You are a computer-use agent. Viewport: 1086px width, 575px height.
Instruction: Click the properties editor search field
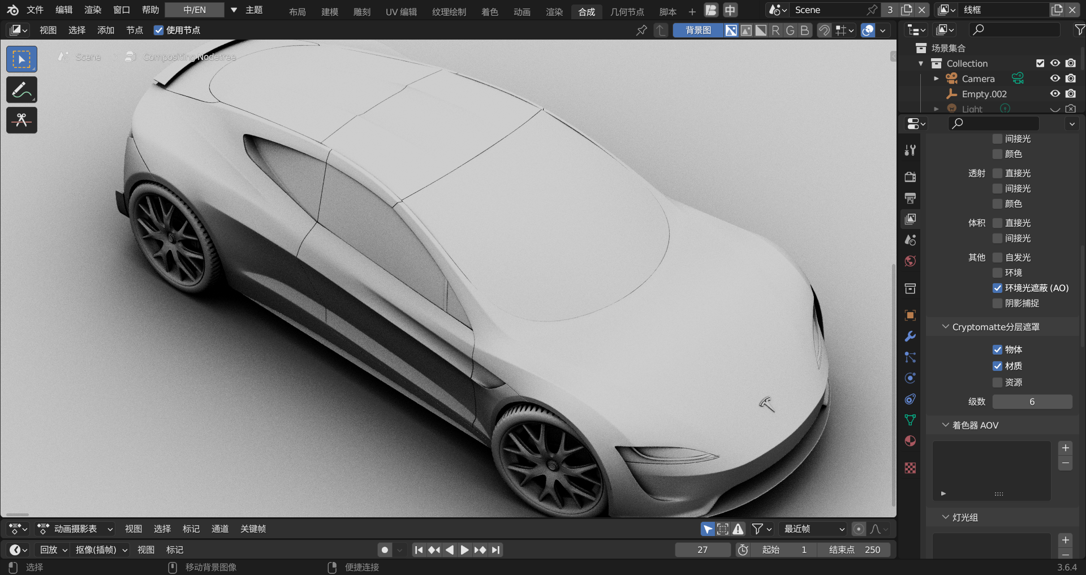[x=993, y=123]
